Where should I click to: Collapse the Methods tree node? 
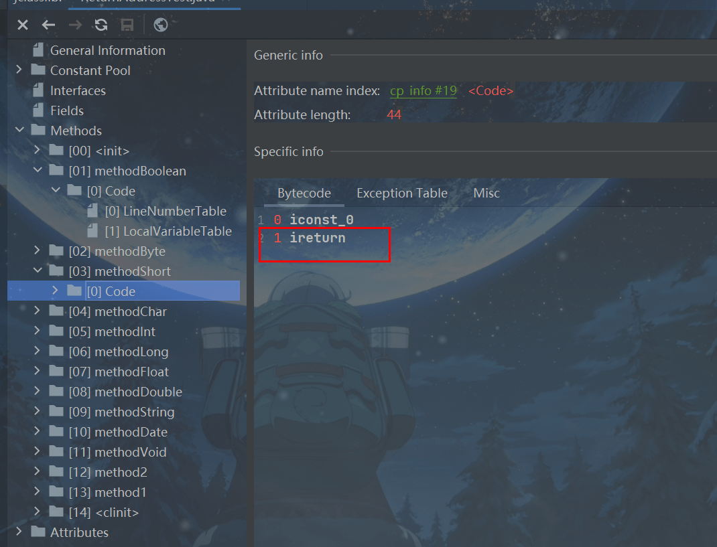pos(19,131)
